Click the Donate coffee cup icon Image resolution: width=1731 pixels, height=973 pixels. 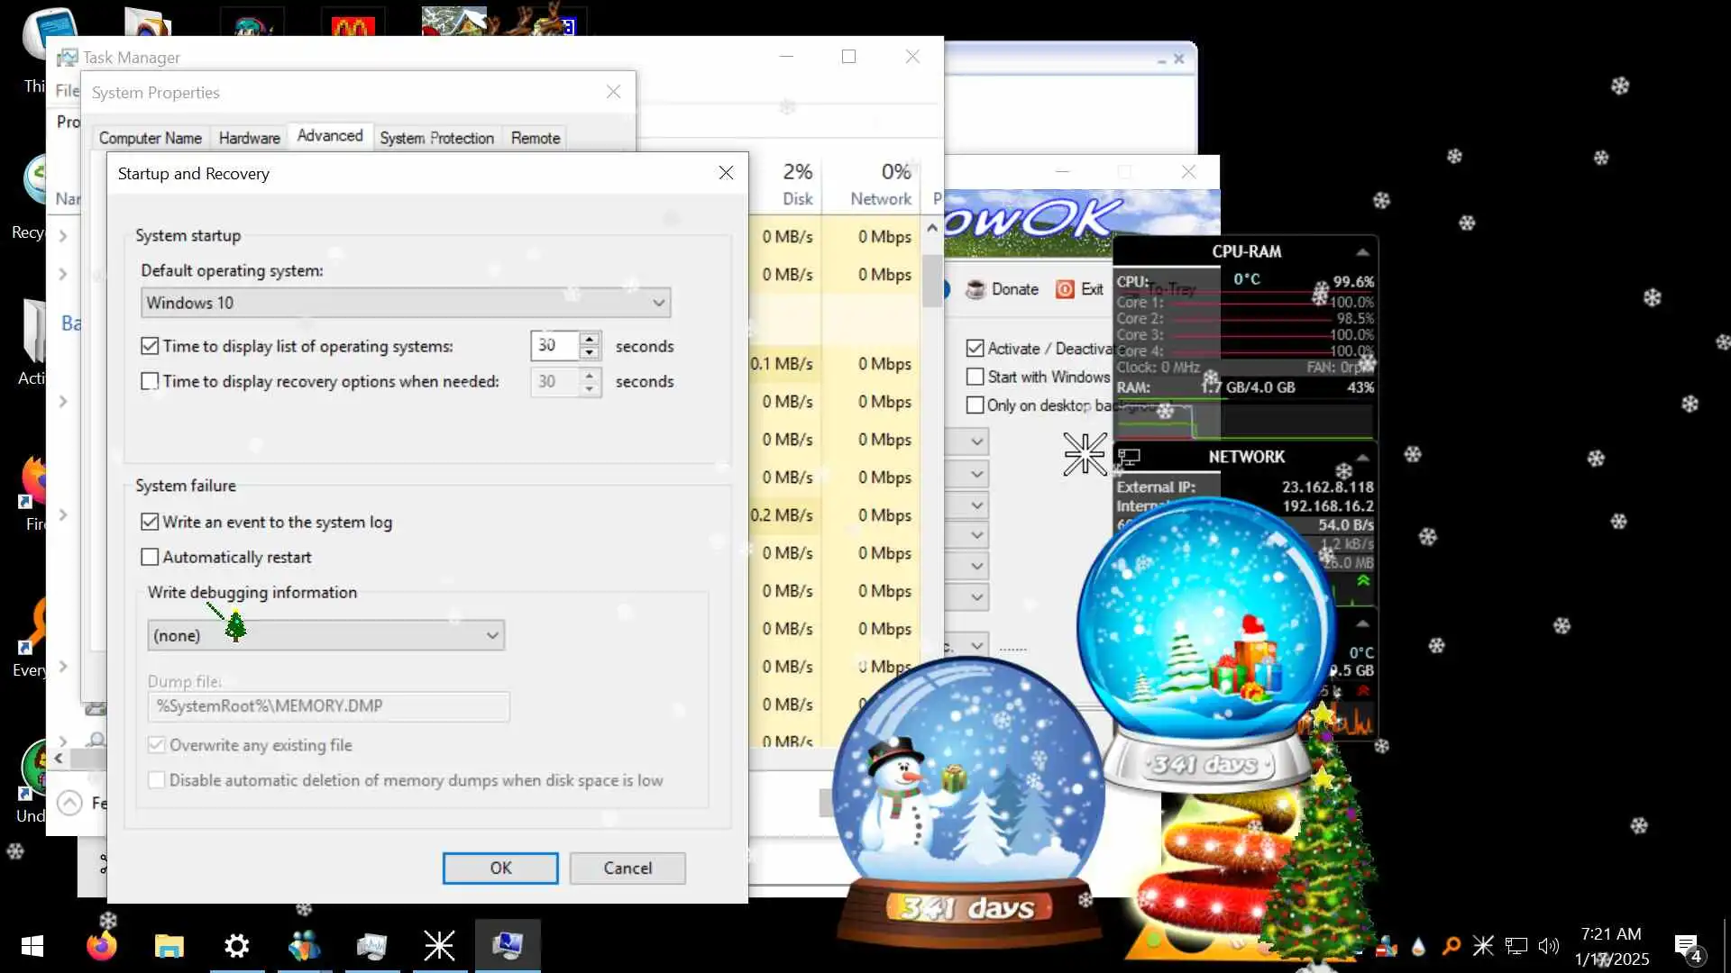(x=975, y=289)
